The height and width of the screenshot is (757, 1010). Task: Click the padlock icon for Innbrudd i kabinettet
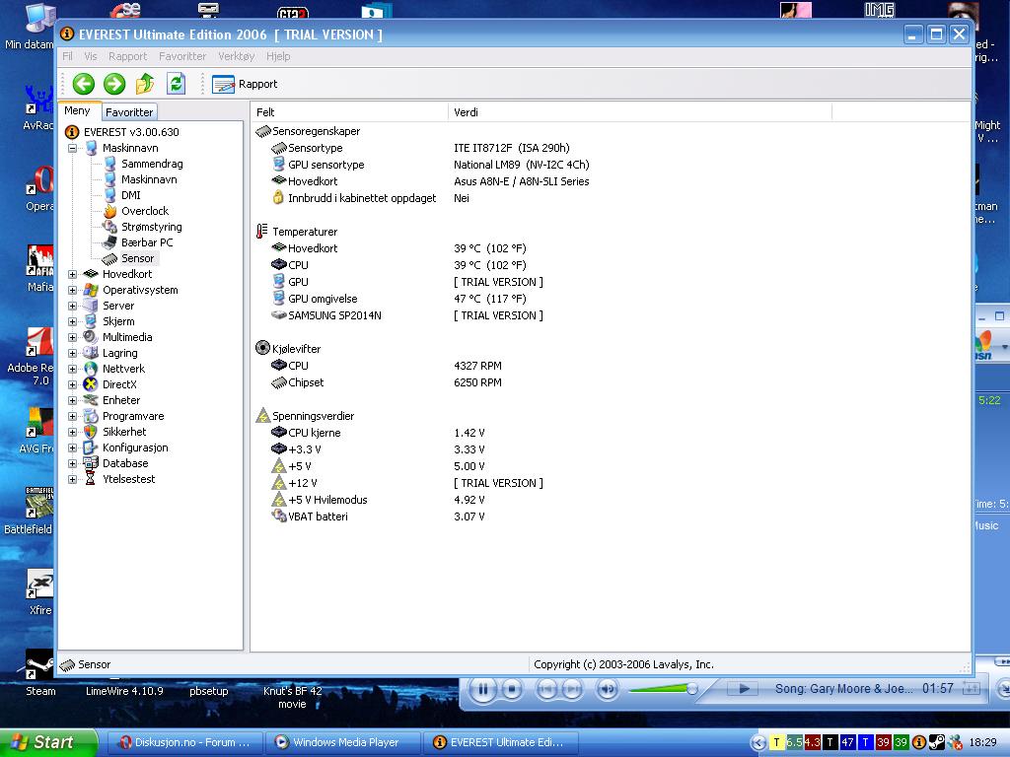(x=278, y=197)
